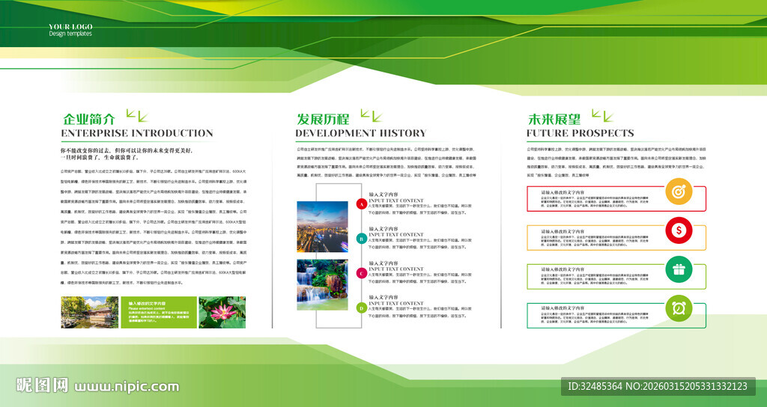The width and height of the screenshot is (767, 407).
Task: Visit the www.nipic.com watermark link
Action: coord(127,387)
